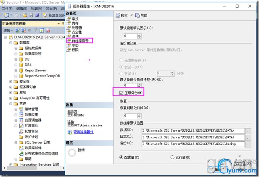Click the save disk toolbar icon
259x177 pixels.
[31, 15]
